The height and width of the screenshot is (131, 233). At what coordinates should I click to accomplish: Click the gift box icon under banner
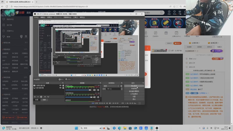point(166,33)
